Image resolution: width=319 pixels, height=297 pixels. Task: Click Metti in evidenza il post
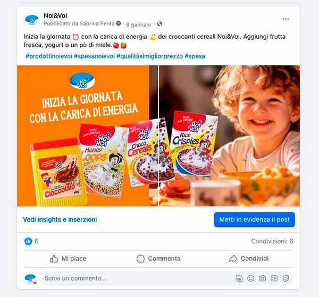254,219
